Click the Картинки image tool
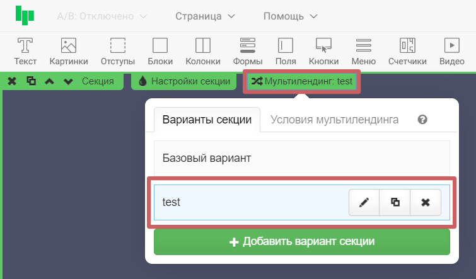This screenshot has height=279, width=476. pyautogui.click(x=67, y=51)
